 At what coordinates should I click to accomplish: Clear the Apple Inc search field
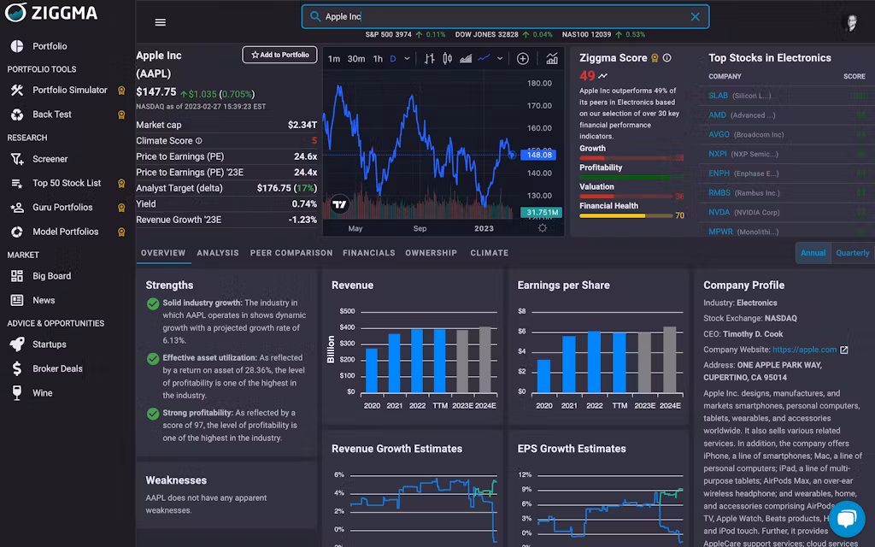point(694,15)
